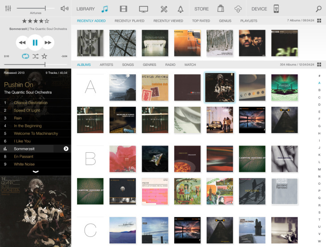Open Sommerzeit track details arrow

[66, 149]
